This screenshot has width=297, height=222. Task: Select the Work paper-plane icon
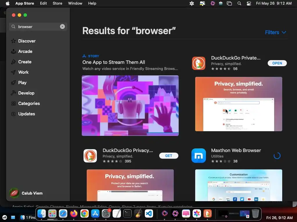[x=13, y=72]
